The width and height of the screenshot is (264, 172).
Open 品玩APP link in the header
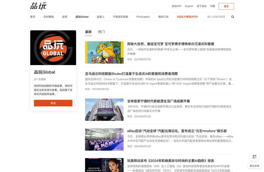pyautogui.click(x=177, y=6)
